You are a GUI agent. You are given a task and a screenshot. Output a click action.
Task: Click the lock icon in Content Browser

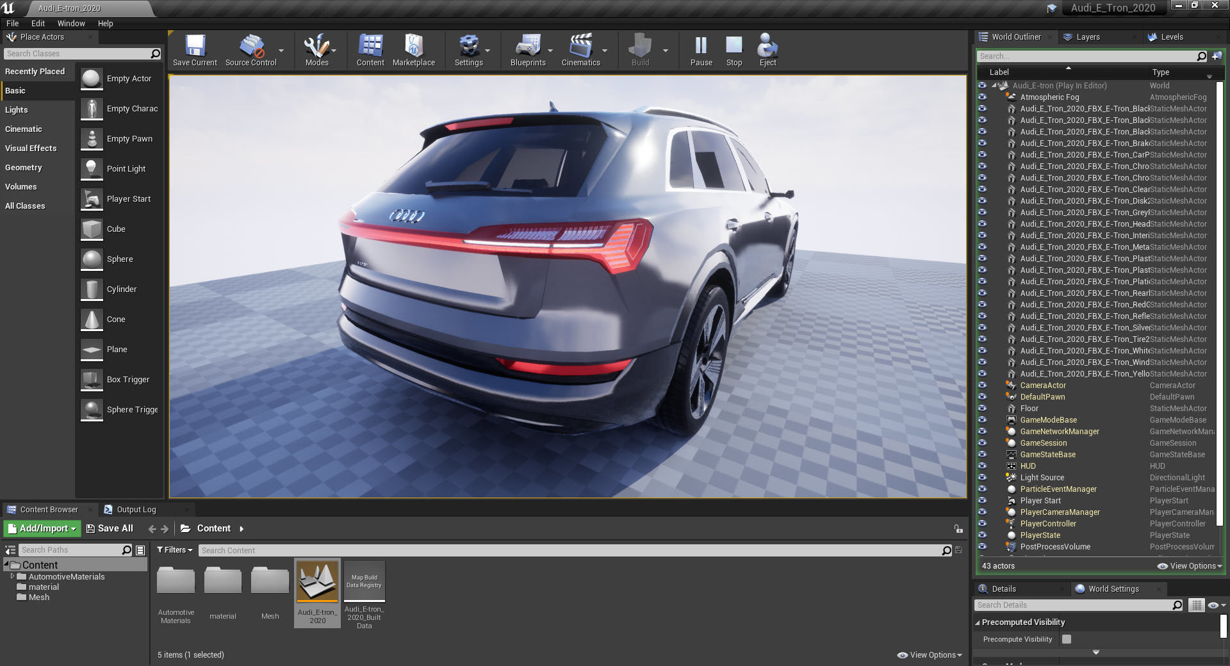point(958,529)
